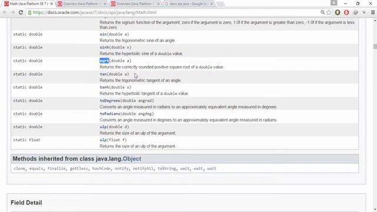Click the finalize inherited method

pyautogui.click(x=57, y=168)
